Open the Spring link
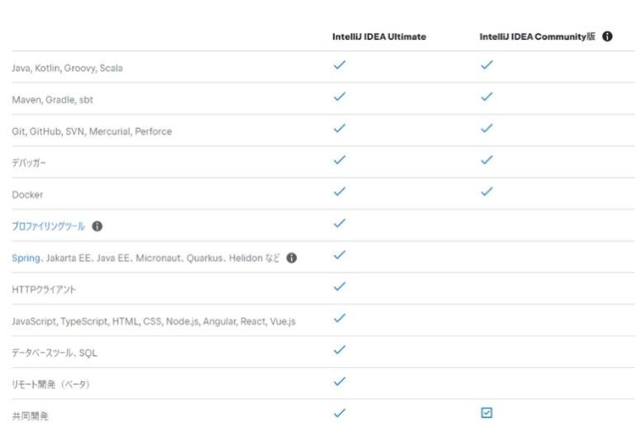The height and width of the screenshot is (434, 635). pyautogui.click(x=26, y=258)
